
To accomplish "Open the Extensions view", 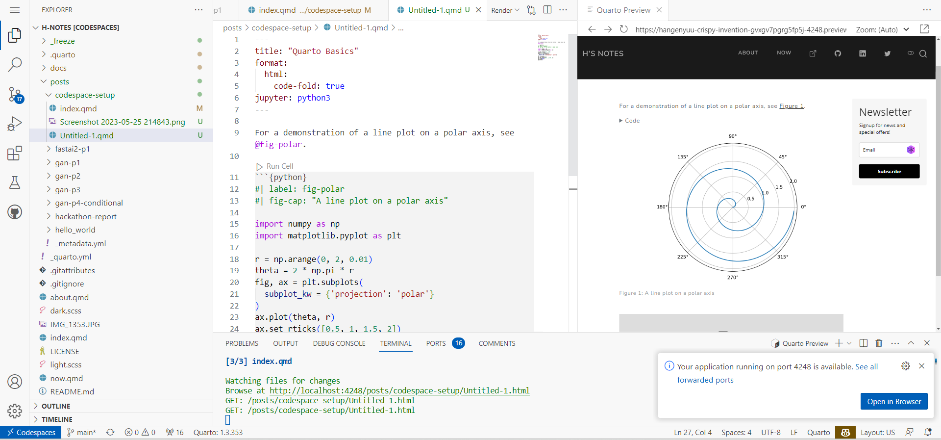I will click(15, 153).
